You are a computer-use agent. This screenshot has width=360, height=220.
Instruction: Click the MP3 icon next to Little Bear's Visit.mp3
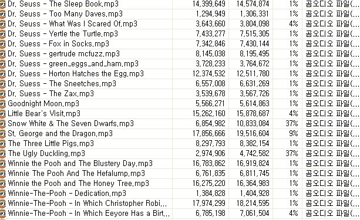click(x=2, y=114)
